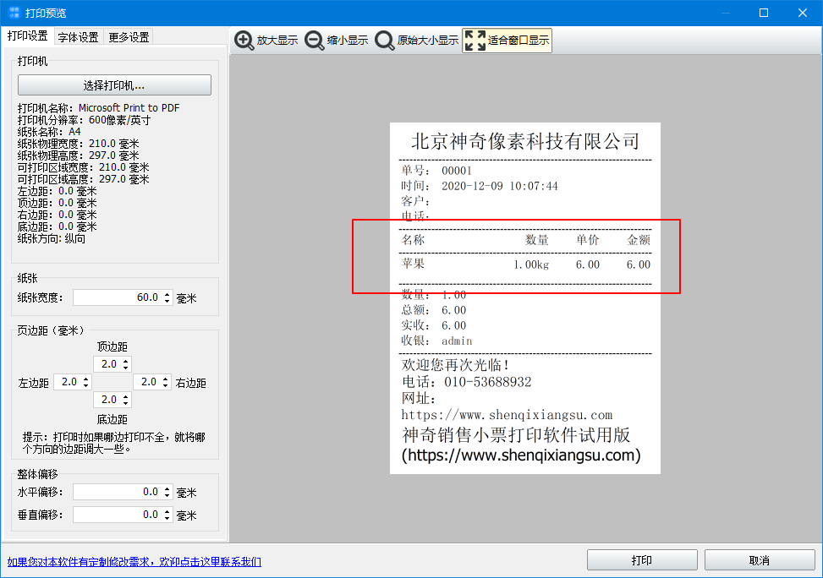Close the 打印预览 window
823x578 pixels.
tap(803, 13)
